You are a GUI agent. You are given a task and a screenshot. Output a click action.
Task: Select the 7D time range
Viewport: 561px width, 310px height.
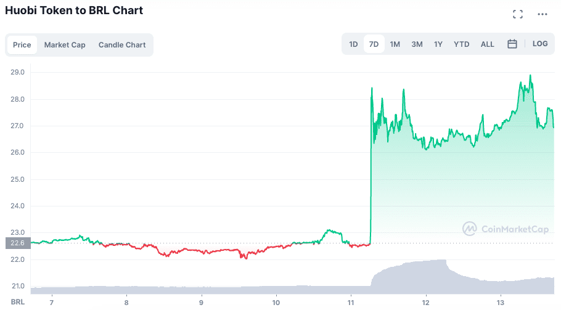click(374, 44)
